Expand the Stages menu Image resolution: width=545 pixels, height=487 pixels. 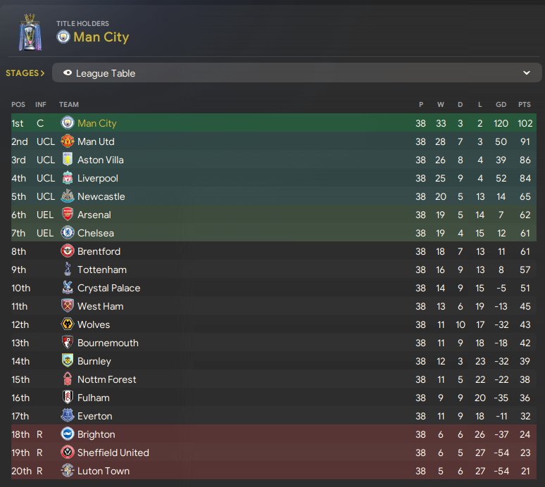(25, 73)
